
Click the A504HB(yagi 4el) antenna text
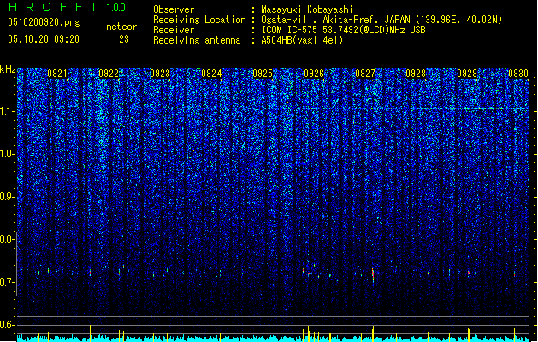(x=302, y=40)
